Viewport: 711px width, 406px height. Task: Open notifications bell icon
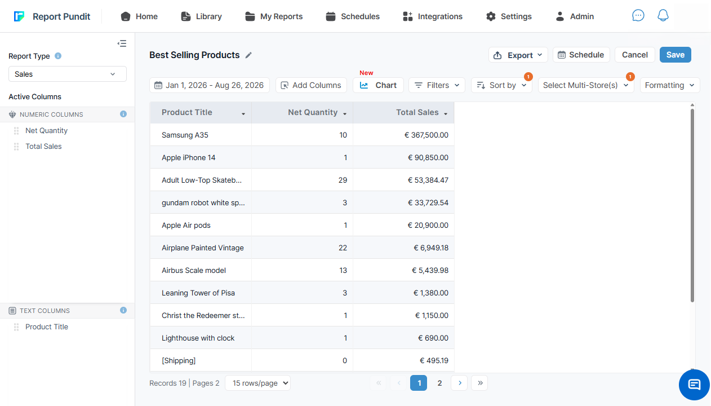663,16
